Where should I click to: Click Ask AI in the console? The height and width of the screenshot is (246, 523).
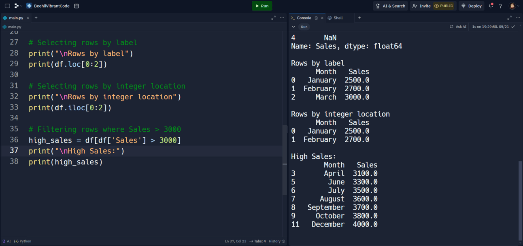(x=458, y=27)
